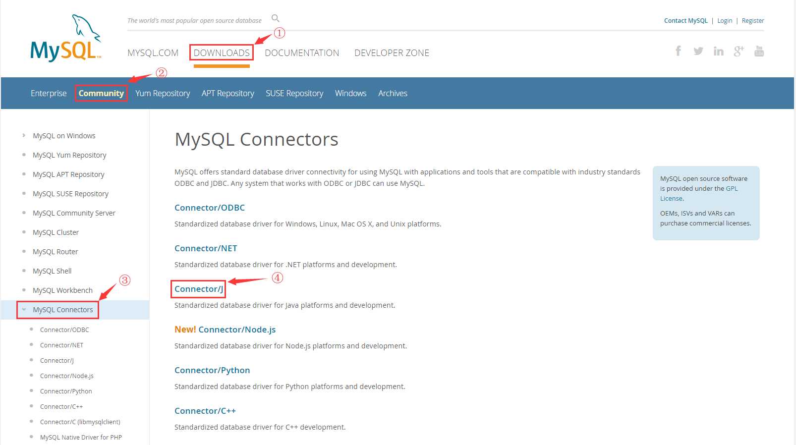Click the MySQL dolphin logo
The image size is (796, 445).
(66, 38)
